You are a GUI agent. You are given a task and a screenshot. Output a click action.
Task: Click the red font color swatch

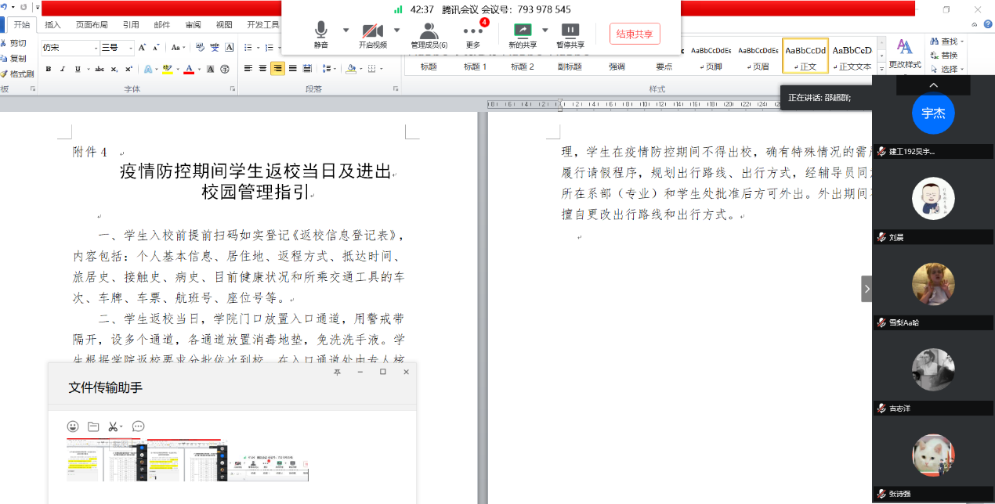tap(188, 69)
